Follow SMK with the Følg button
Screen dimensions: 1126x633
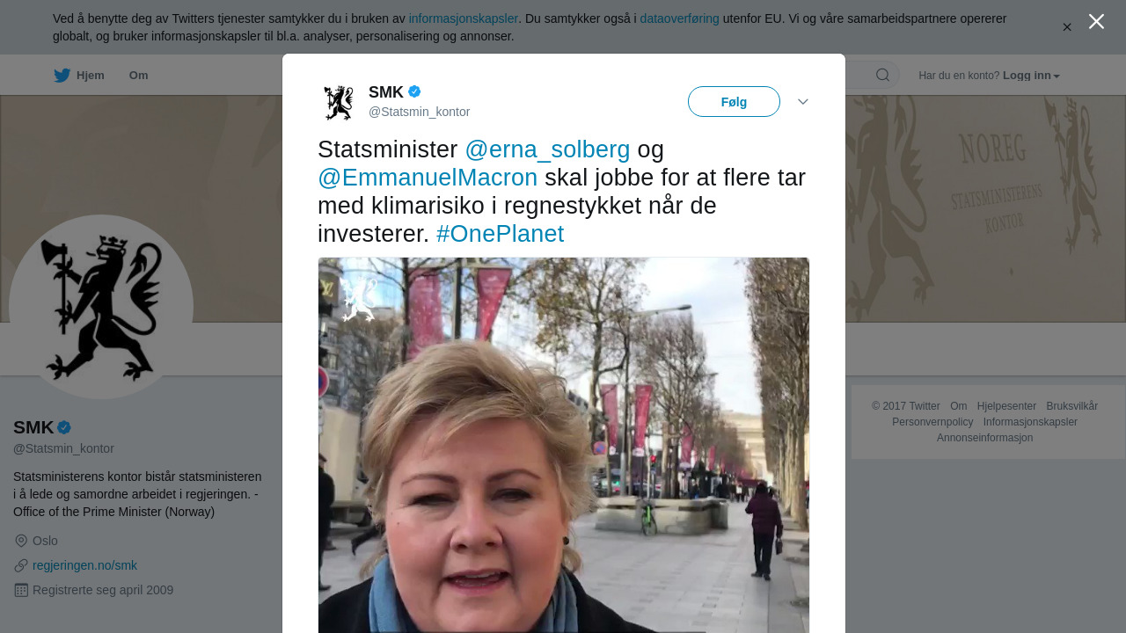734,102
